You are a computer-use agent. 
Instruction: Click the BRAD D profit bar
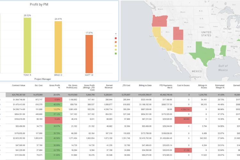pyautogui.click(x=58, y=47)
